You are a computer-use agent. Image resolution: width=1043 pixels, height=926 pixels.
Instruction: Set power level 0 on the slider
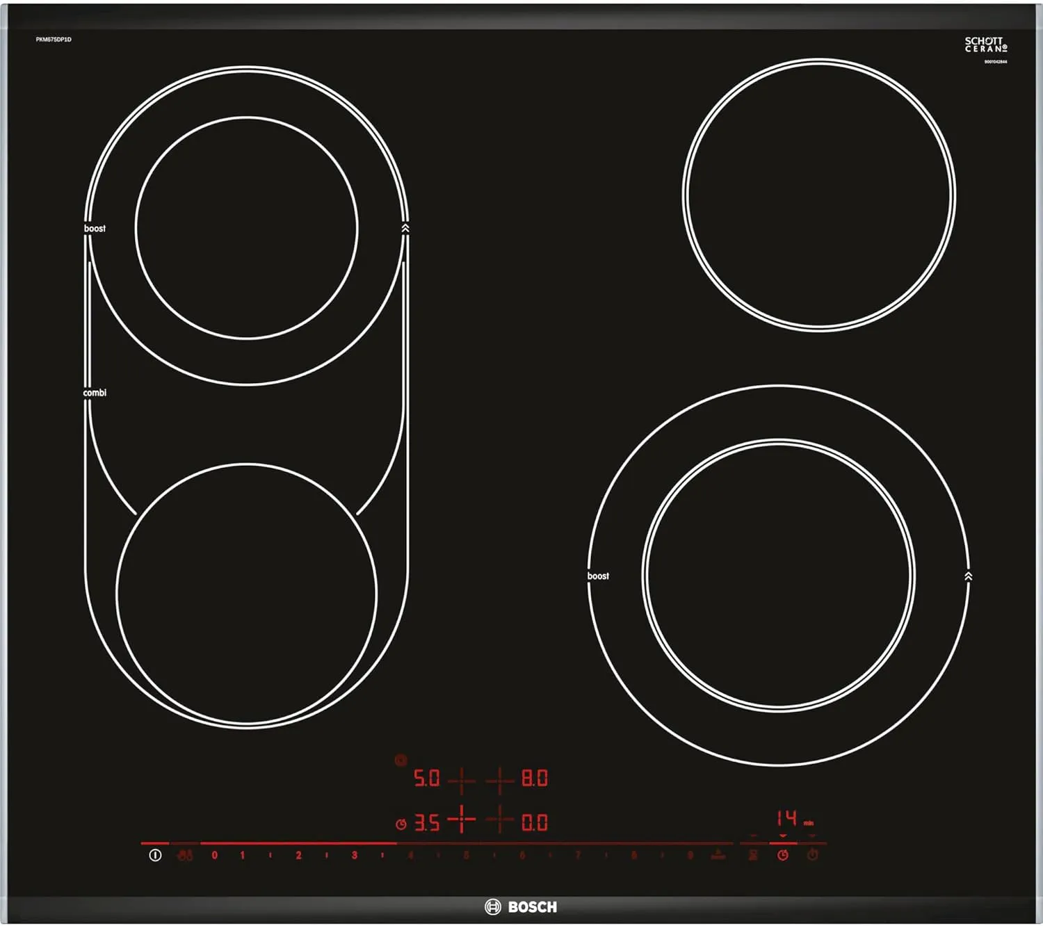pyautogui.click(x=214, y=855)
